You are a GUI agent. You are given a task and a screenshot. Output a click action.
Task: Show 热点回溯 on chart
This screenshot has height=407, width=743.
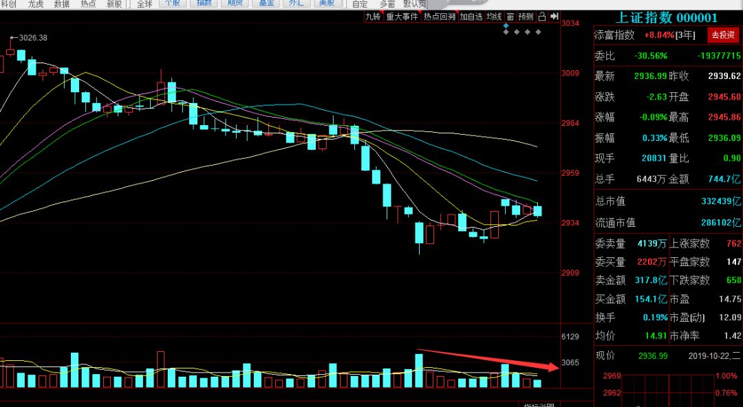pyautogui.click(x=439, y=16)
